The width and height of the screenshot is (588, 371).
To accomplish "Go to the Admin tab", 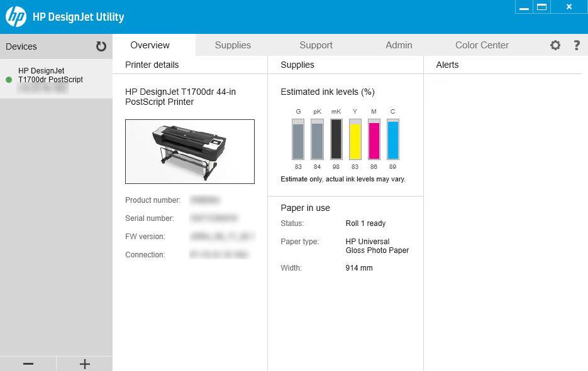I will (x=399, y=45).
